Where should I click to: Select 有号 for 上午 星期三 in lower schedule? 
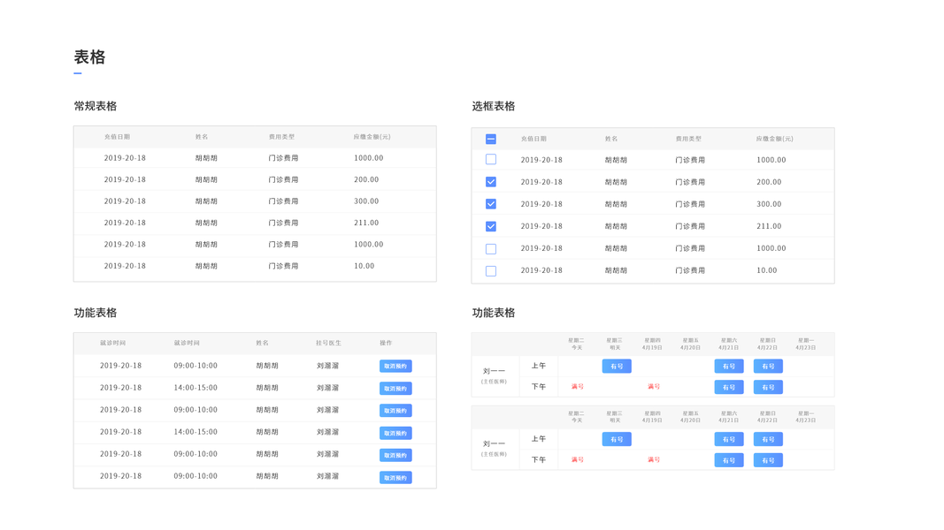(617, 439)
